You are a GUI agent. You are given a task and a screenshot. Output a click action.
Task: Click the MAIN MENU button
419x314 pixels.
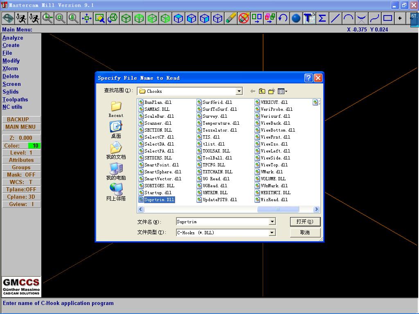[x=21, y=127]
